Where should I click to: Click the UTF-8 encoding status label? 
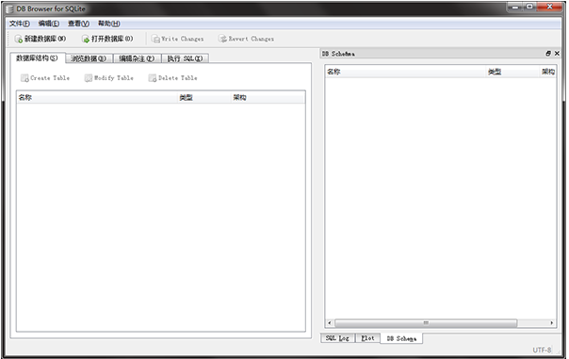click(542, 350)
